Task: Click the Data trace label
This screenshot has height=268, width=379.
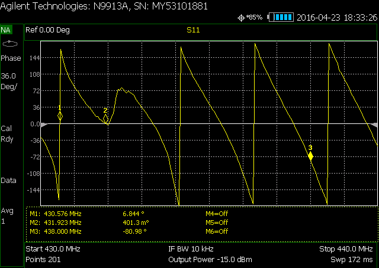Action: [x=8, y=181]
